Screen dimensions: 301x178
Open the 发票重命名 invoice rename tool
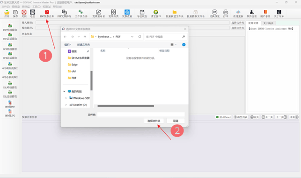(99, 14)
